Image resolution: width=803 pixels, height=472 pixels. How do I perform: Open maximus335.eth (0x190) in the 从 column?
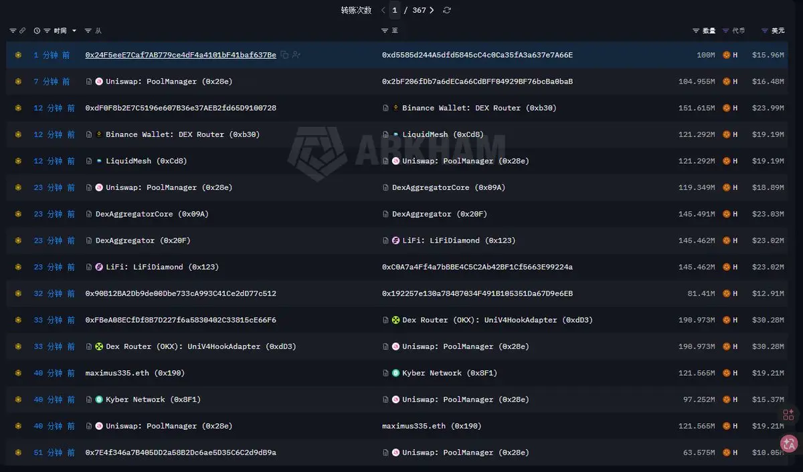coord(135,373)
